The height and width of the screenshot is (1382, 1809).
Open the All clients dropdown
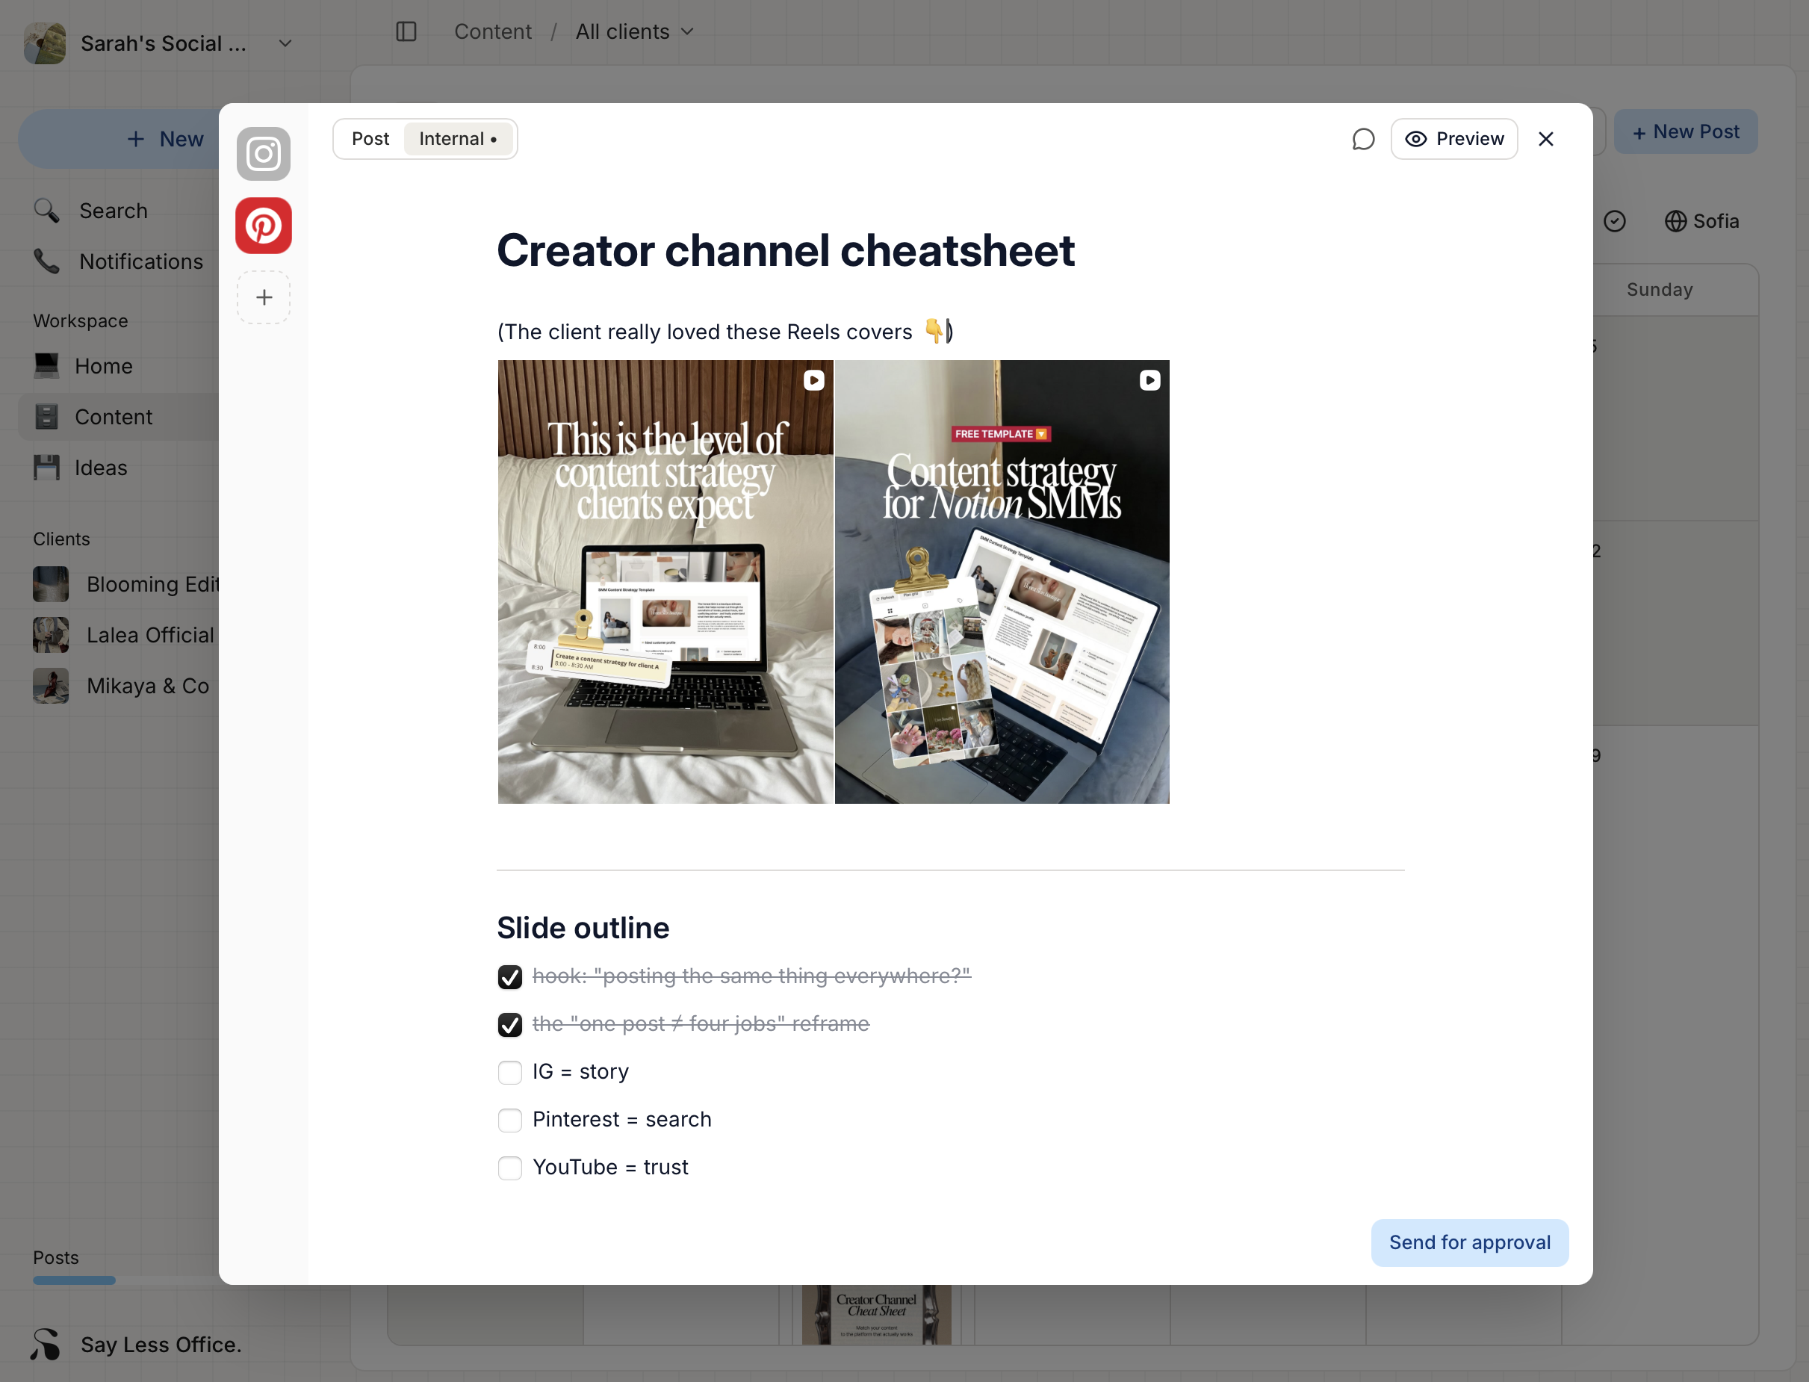[634, 31]
